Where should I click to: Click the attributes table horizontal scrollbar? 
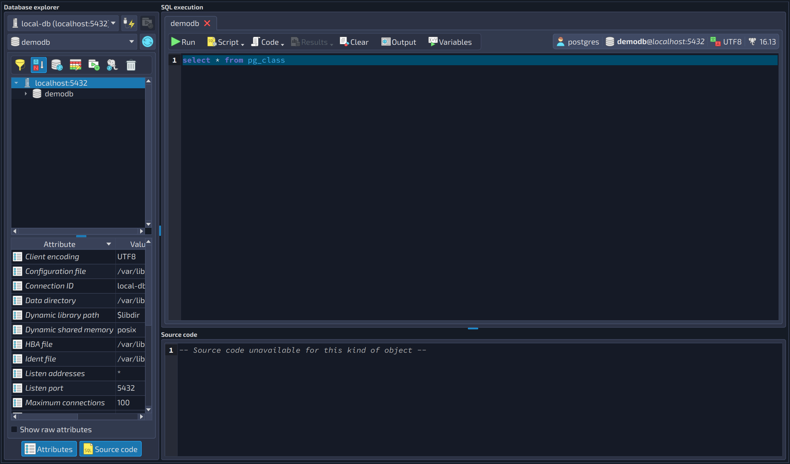tap(78, 416)
